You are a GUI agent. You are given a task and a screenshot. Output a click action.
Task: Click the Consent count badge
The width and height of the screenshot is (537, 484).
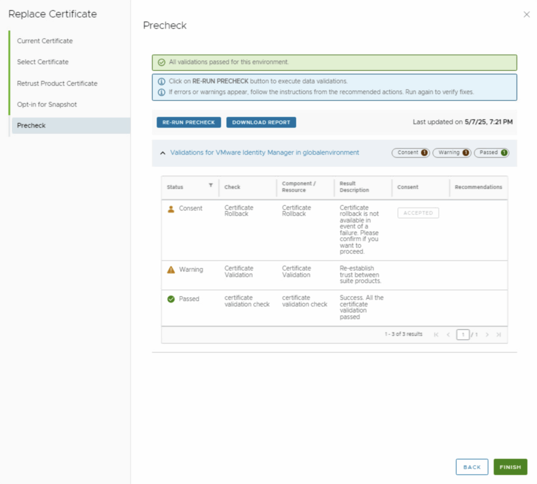(x=411, y=153)
